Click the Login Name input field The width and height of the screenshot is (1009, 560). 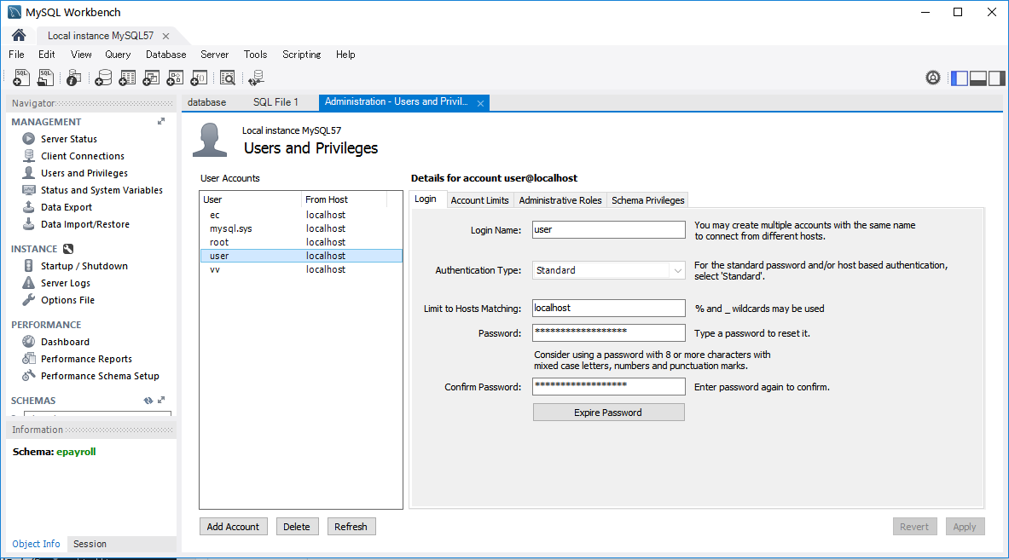tap(609, 229)
